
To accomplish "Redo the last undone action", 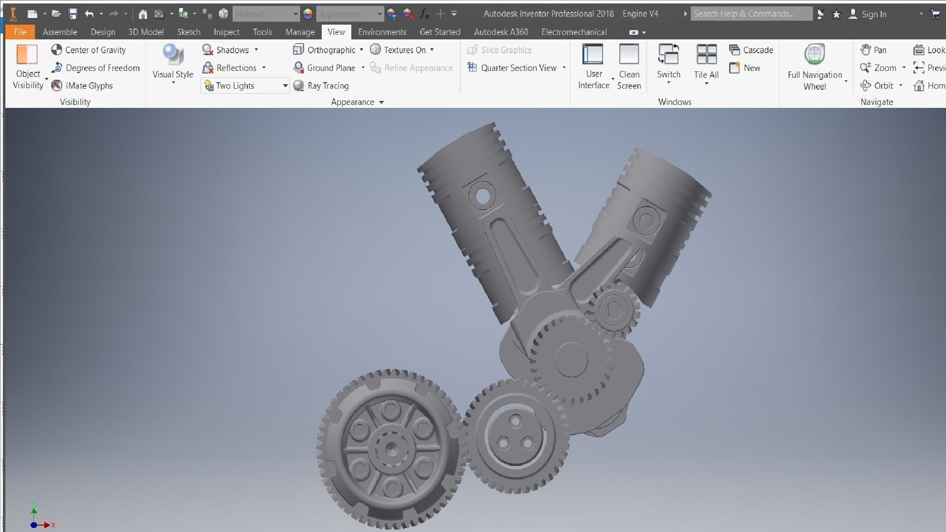I will [114, 14].
